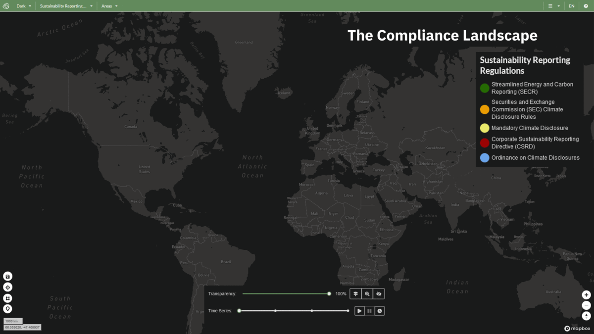Open the Areas dropdown menu
The width and height of the screenshot is (594, 334).
point(109,6)
